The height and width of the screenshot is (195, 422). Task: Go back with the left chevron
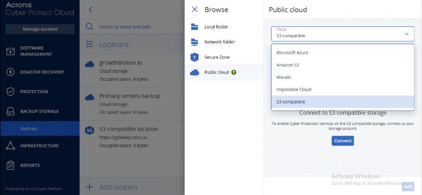[x=90, y=9]
